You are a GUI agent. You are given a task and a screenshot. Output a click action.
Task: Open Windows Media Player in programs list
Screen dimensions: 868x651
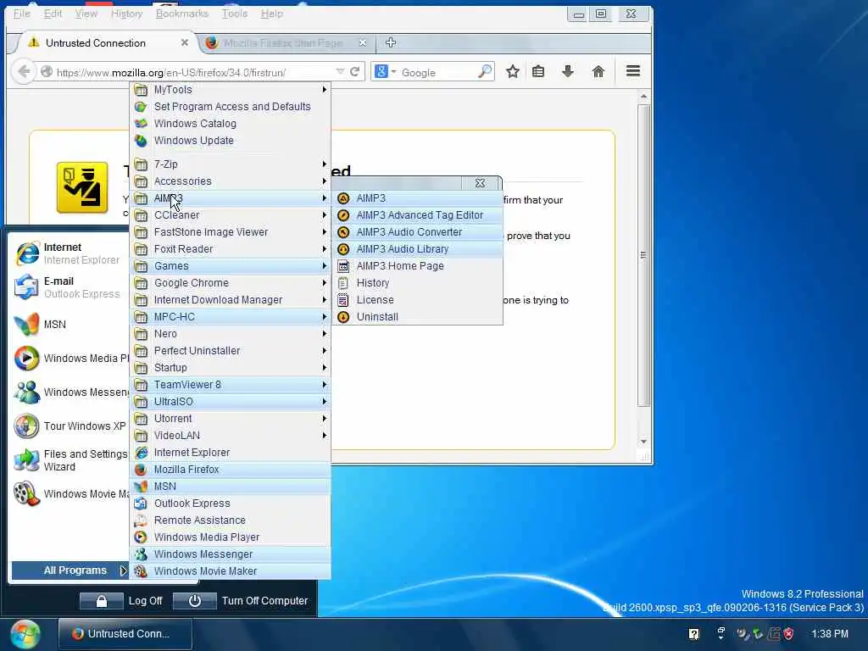click(231, 537)
